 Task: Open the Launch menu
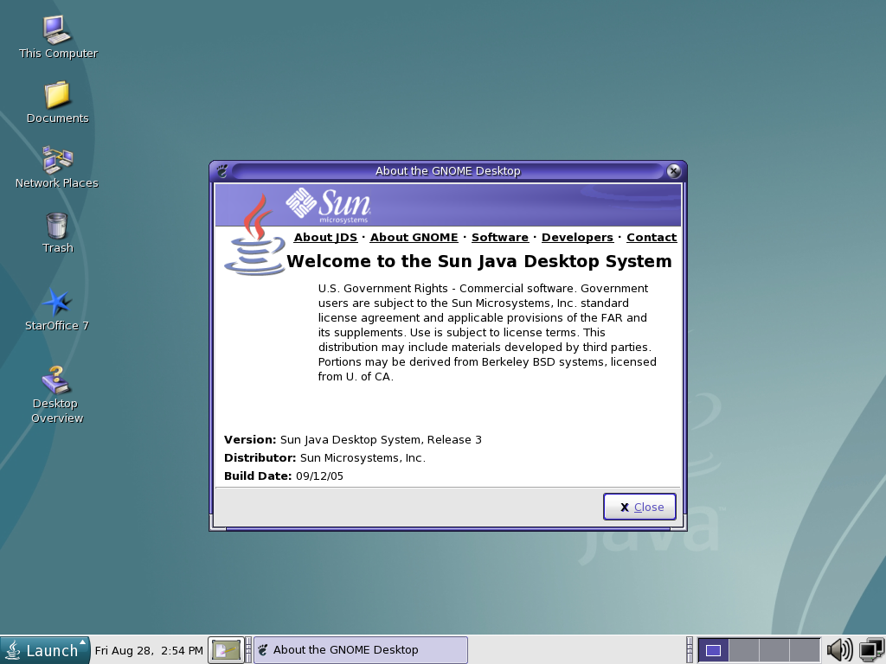[45, 650]
